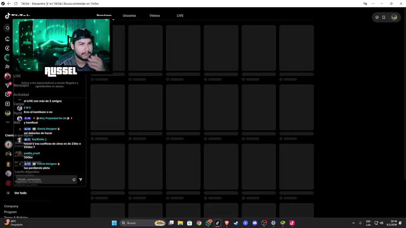Click the comment 'y kamikasi'

pos(31,123)
